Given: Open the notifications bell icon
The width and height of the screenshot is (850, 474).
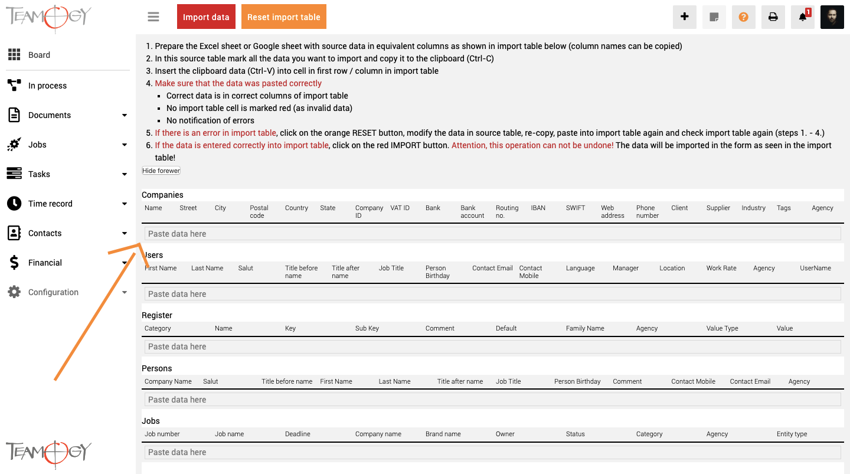Looking at the screenshot, I should [x=803, y=17].
